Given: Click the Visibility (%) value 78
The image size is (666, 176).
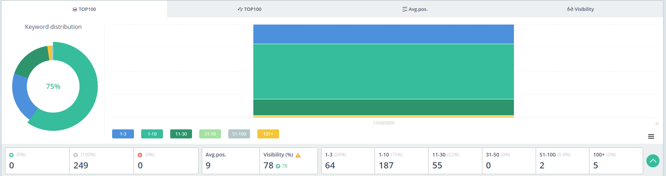Looking at the screenshot, I should point(269,166).
